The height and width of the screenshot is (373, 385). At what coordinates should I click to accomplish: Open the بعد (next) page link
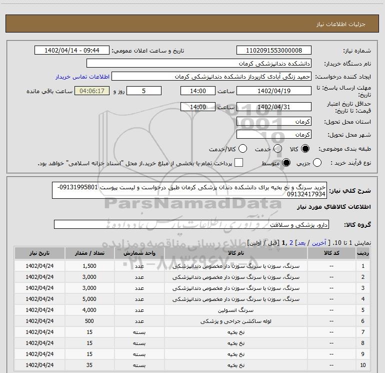(x=301, y=243)
